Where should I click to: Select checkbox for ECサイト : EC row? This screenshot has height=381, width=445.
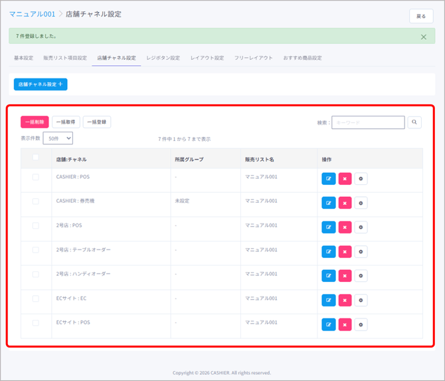pos(36,299)
